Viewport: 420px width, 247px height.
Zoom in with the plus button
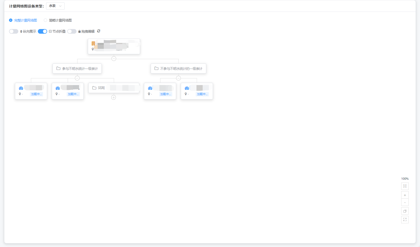pos(405,195)
